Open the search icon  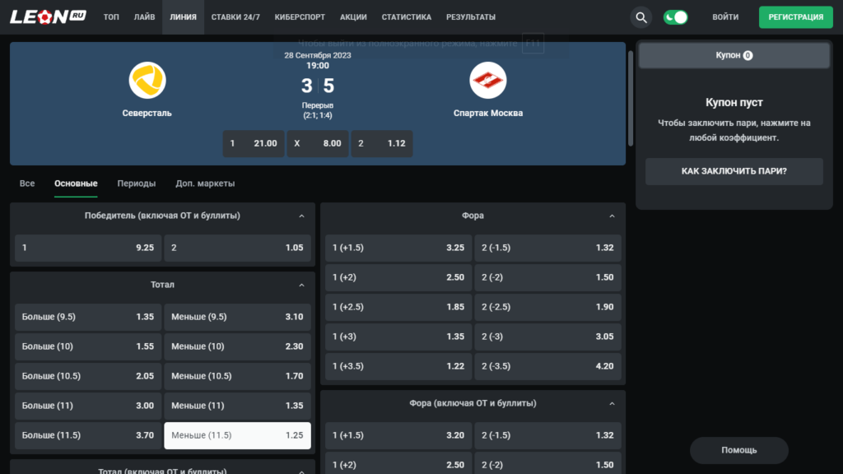tap(640, 17)
